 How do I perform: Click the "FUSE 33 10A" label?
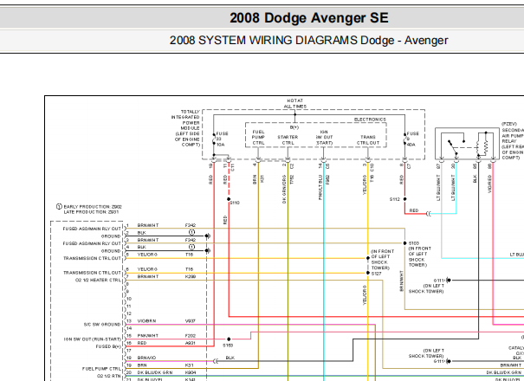coord(222,139)
